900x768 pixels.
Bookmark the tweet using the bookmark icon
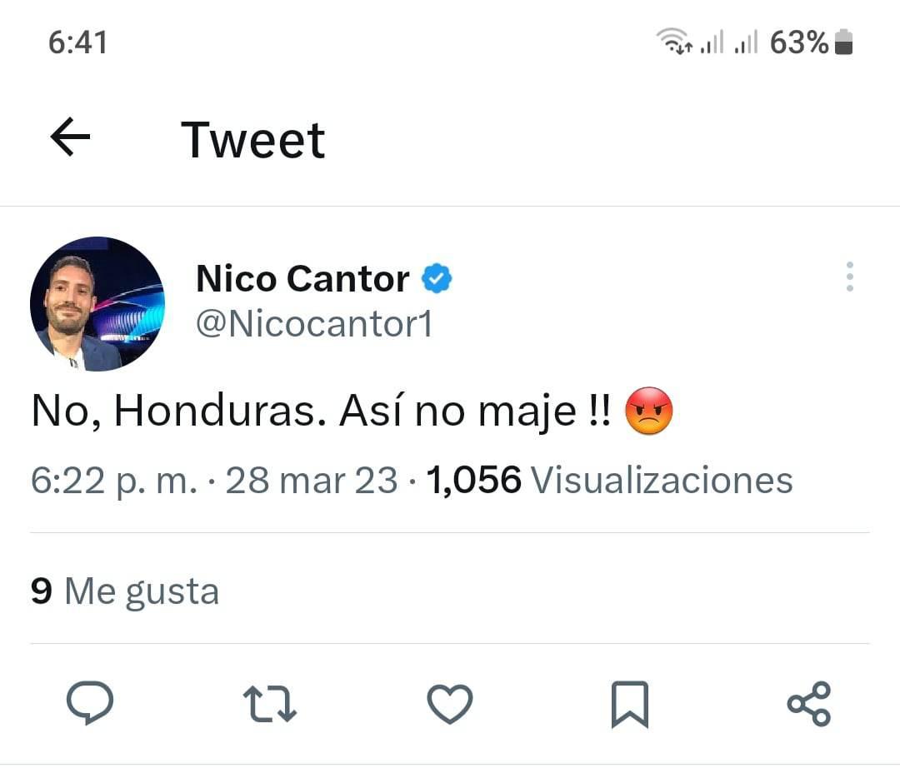click(x=631, y=704)
